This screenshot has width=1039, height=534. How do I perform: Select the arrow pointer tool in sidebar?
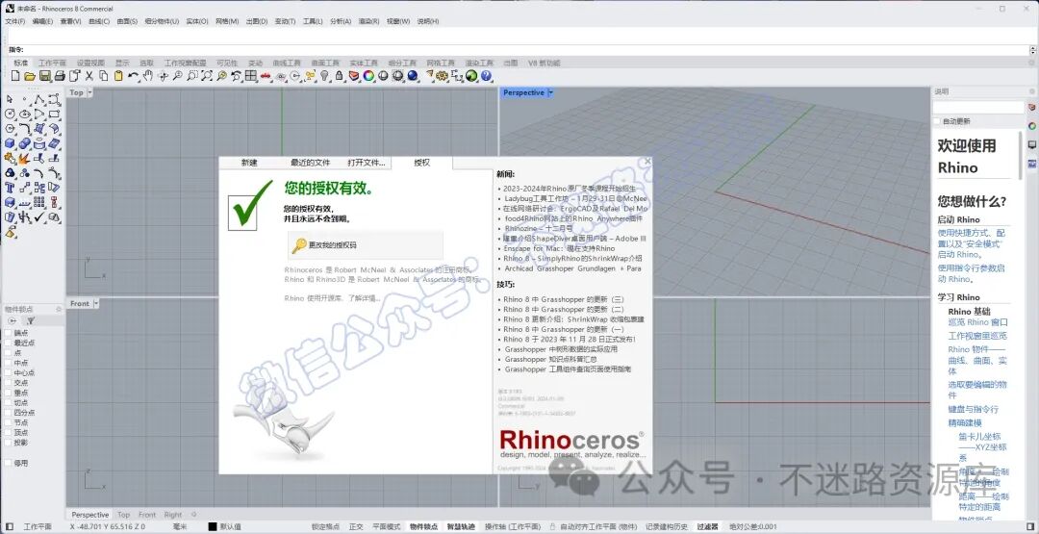tap(10, 99)
